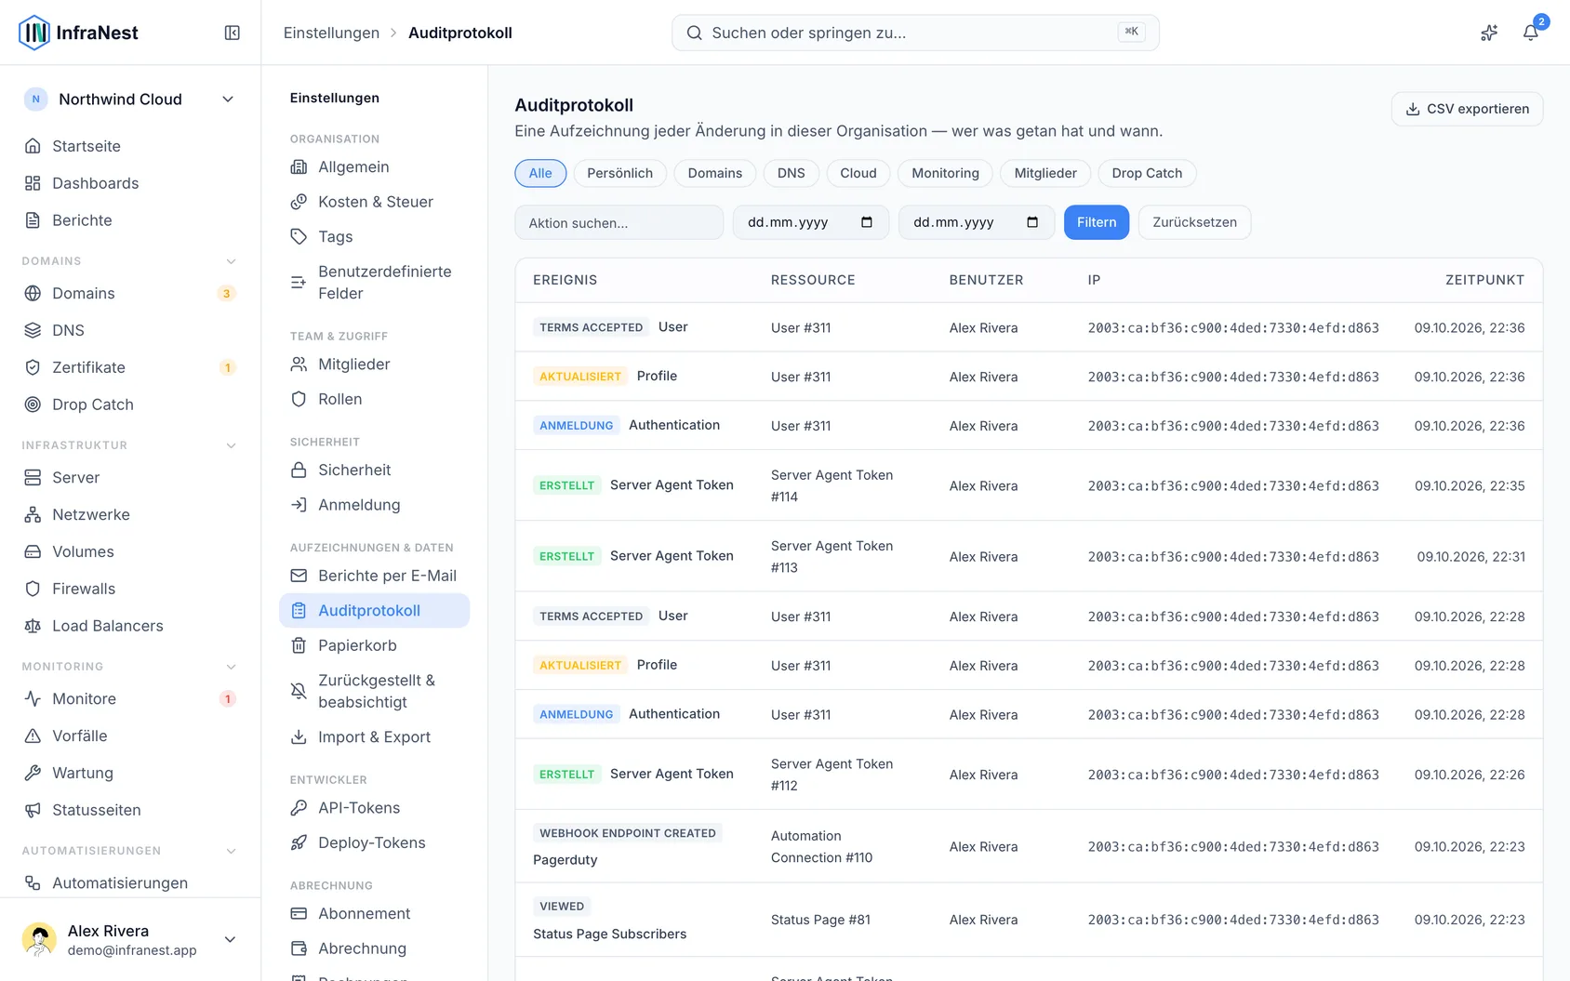Screen dimensions: 1570x981
Task: Open Deploy-Tokens rocket settings
Action: 374,842
